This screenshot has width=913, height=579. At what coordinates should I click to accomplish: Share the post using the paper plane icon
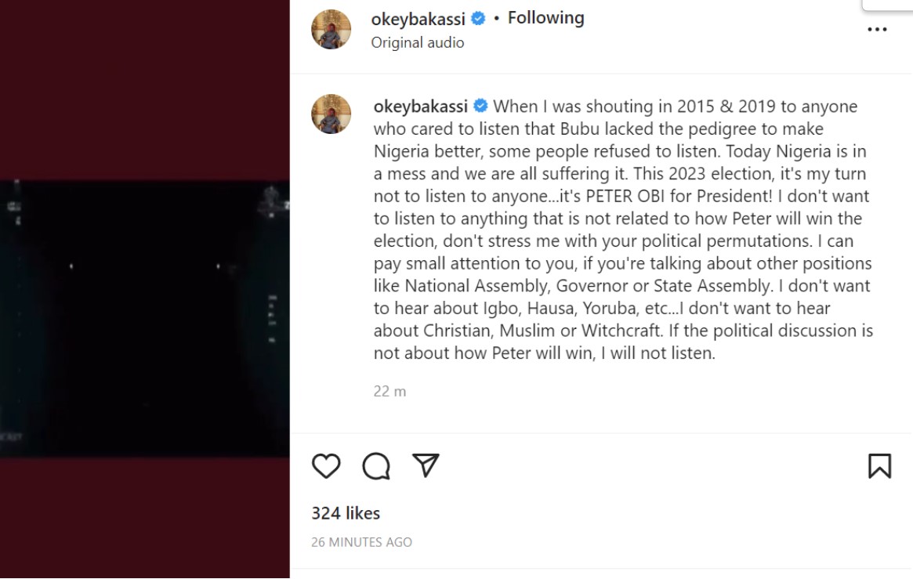426,465
